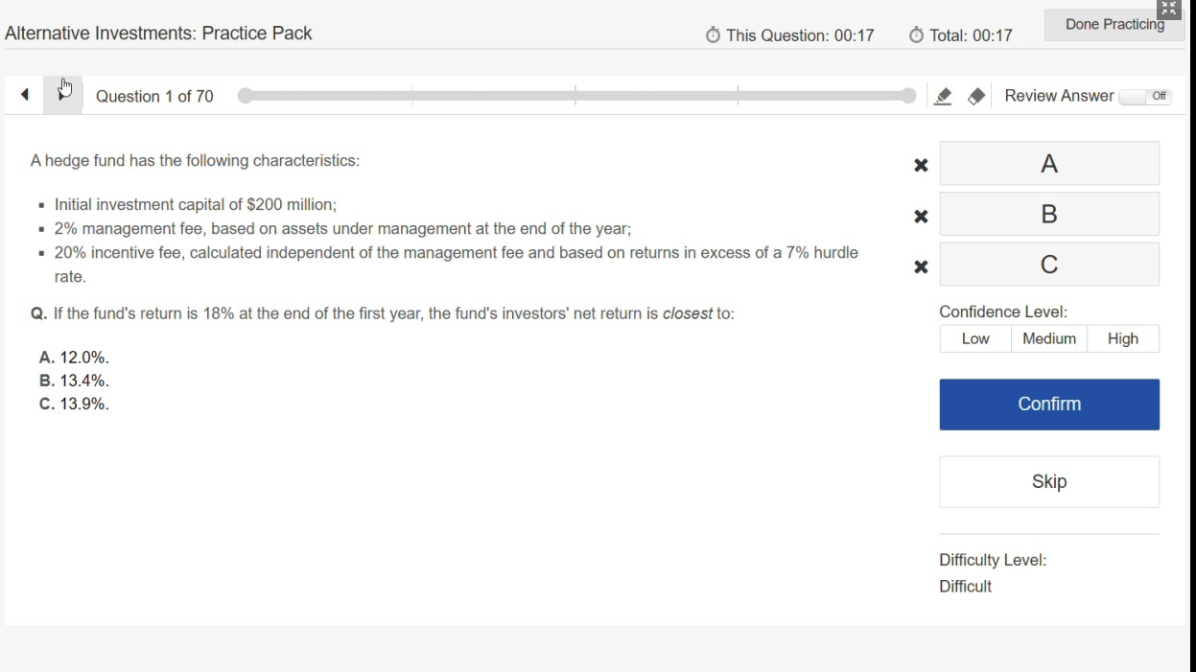Choose answer B
Image resolution: width=1196 pixels, height=672 pixels.
(1049, 214)
